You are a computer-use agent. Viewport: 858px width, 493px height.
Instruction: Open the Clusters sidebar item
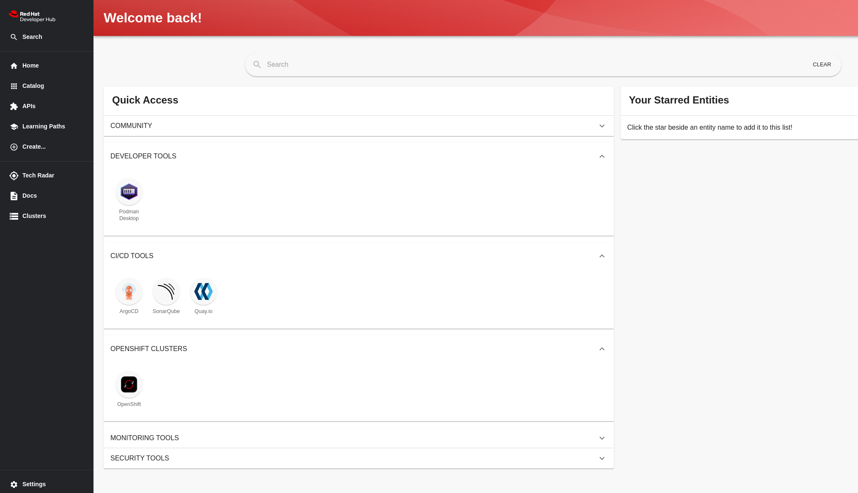click(34, 216)
